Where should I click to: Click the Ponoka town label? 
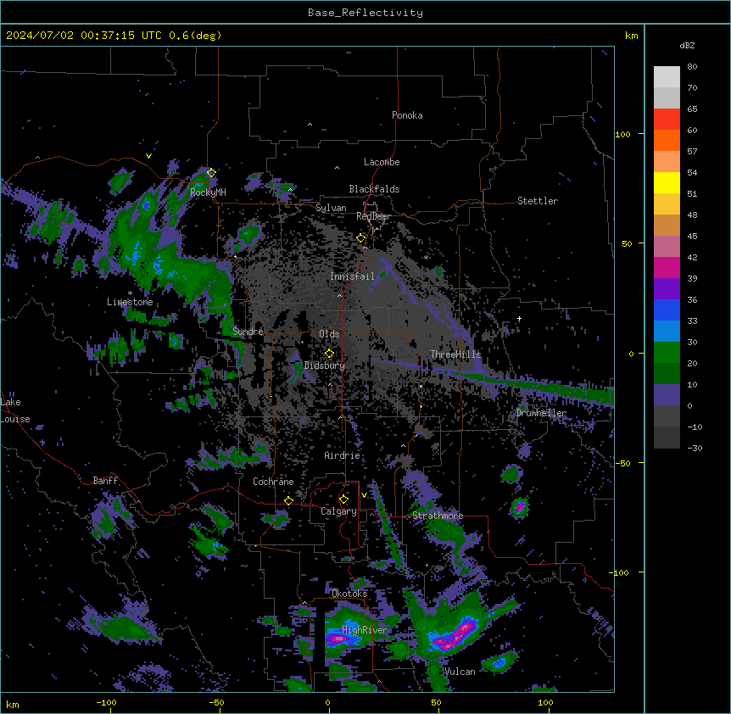407,115
